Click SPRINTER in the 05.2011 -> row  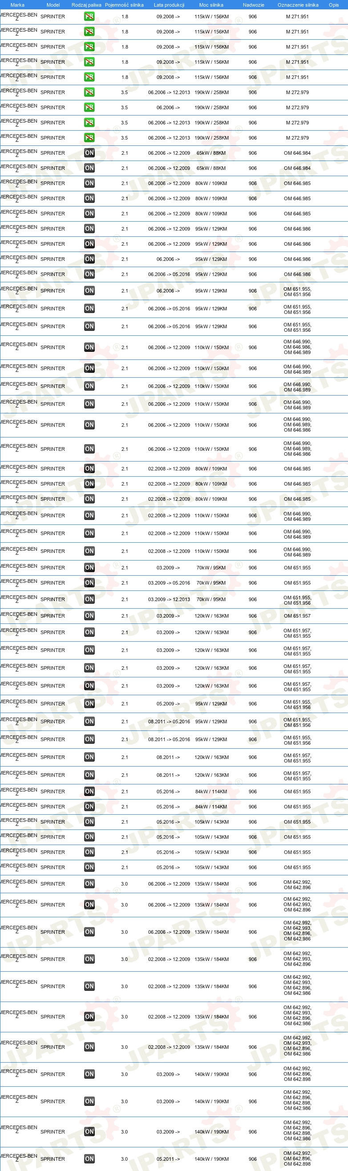(53, 1159)
